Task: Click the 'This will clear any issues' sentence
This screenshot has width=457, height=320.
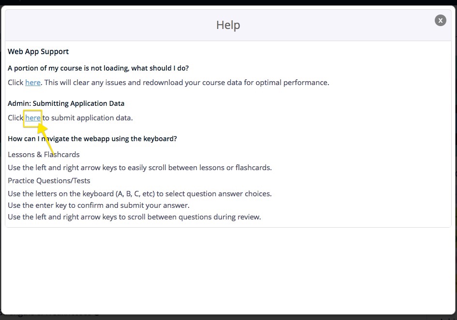Action: point(187,83)
